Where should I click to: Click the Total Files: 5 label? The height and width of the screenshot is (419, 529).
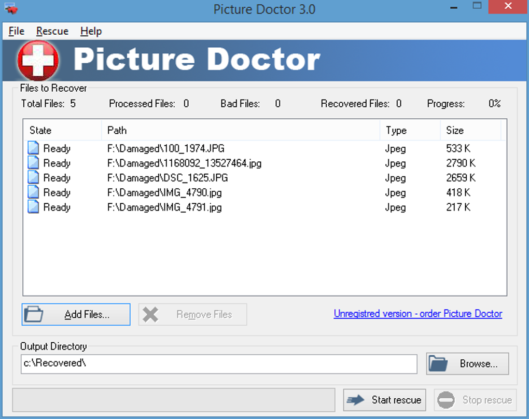(48, 104)
